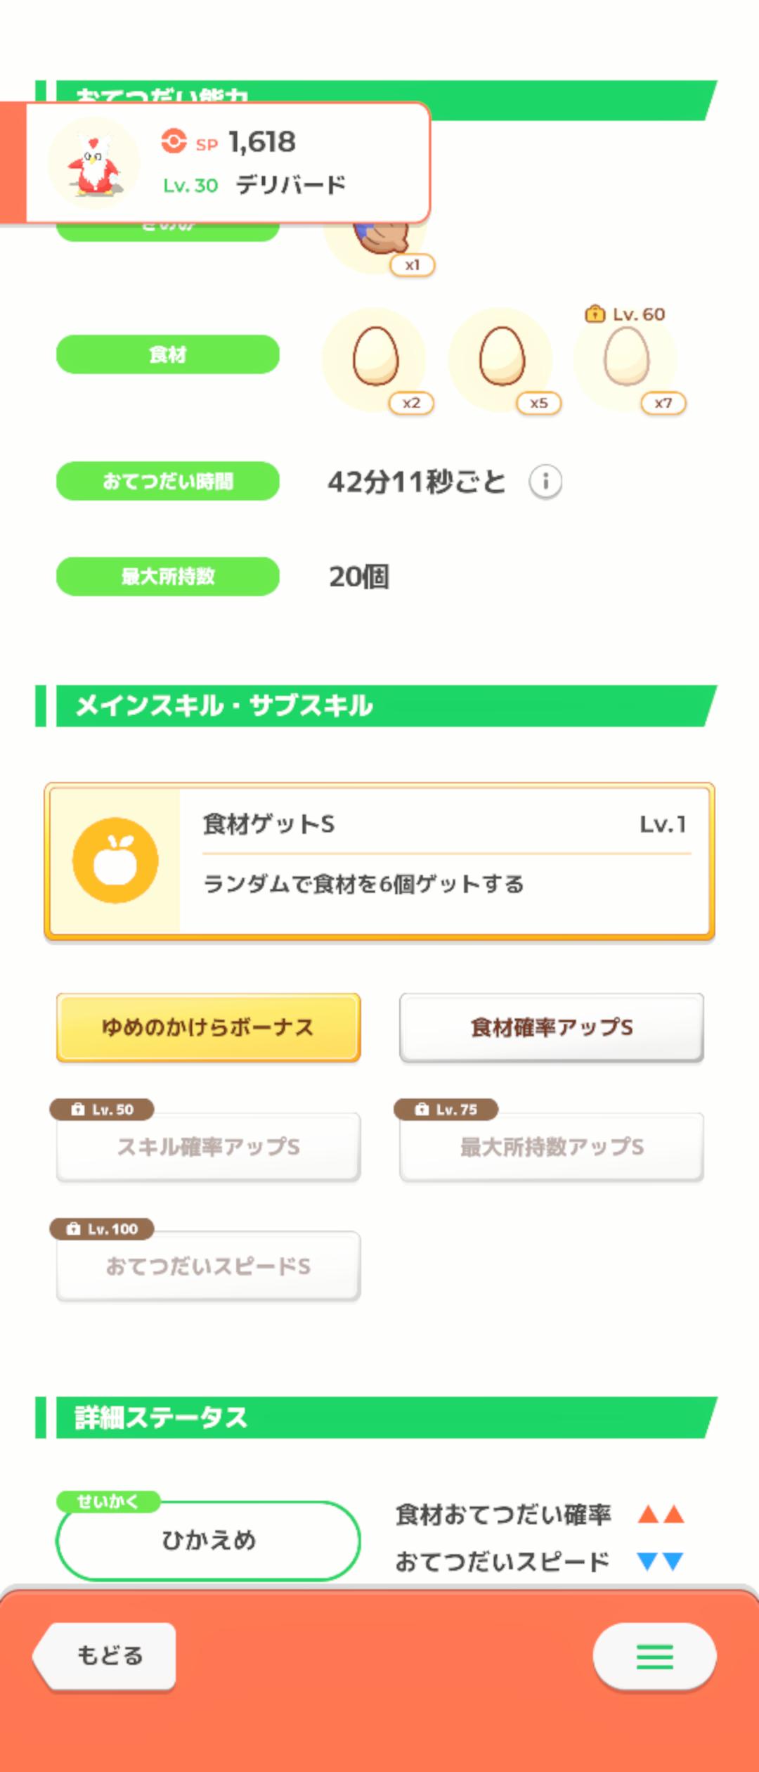Image resolution: width=759 pixels, height=1772 pixels.
Task: Tap the 最大所持数 label pill
Action: (168, 577)
